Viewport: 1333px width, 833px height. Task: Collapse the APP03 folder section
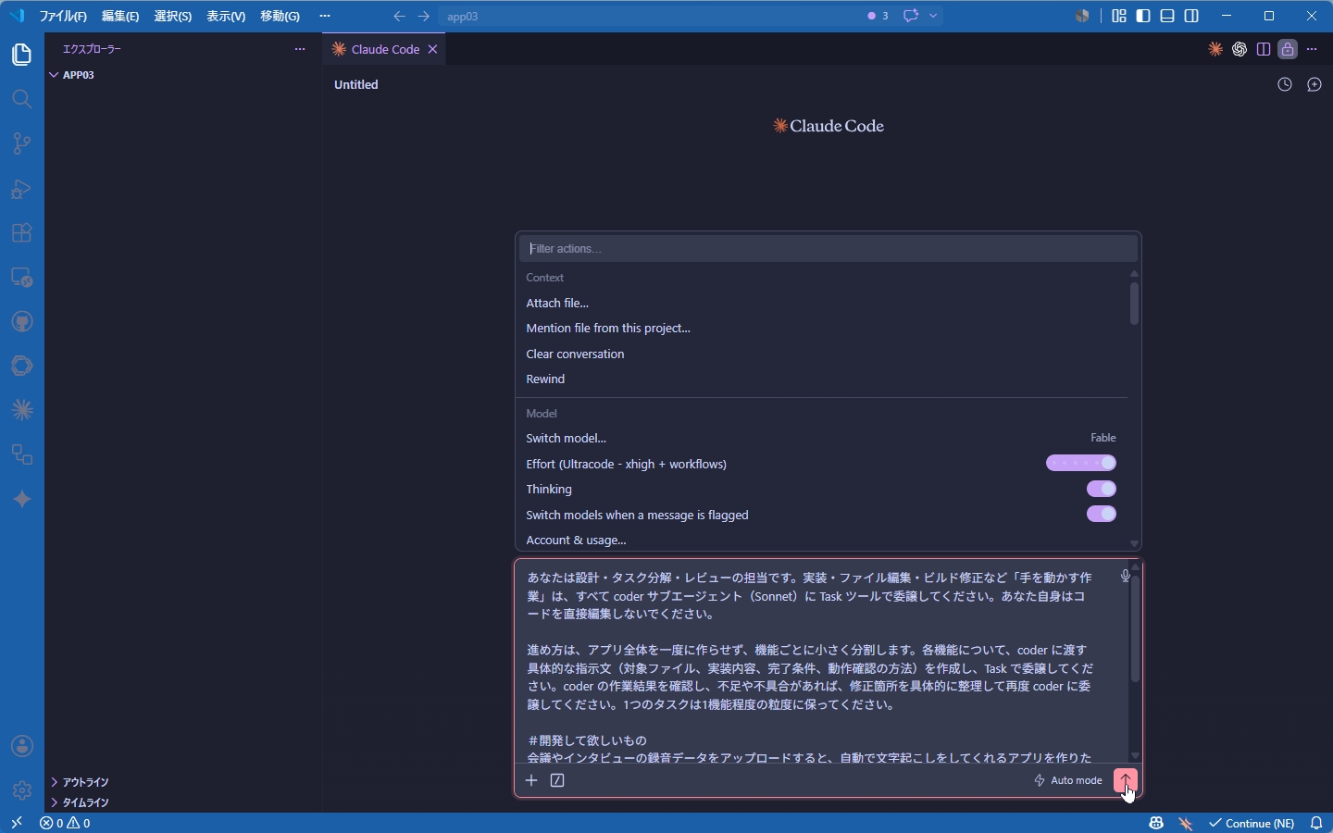181,75
